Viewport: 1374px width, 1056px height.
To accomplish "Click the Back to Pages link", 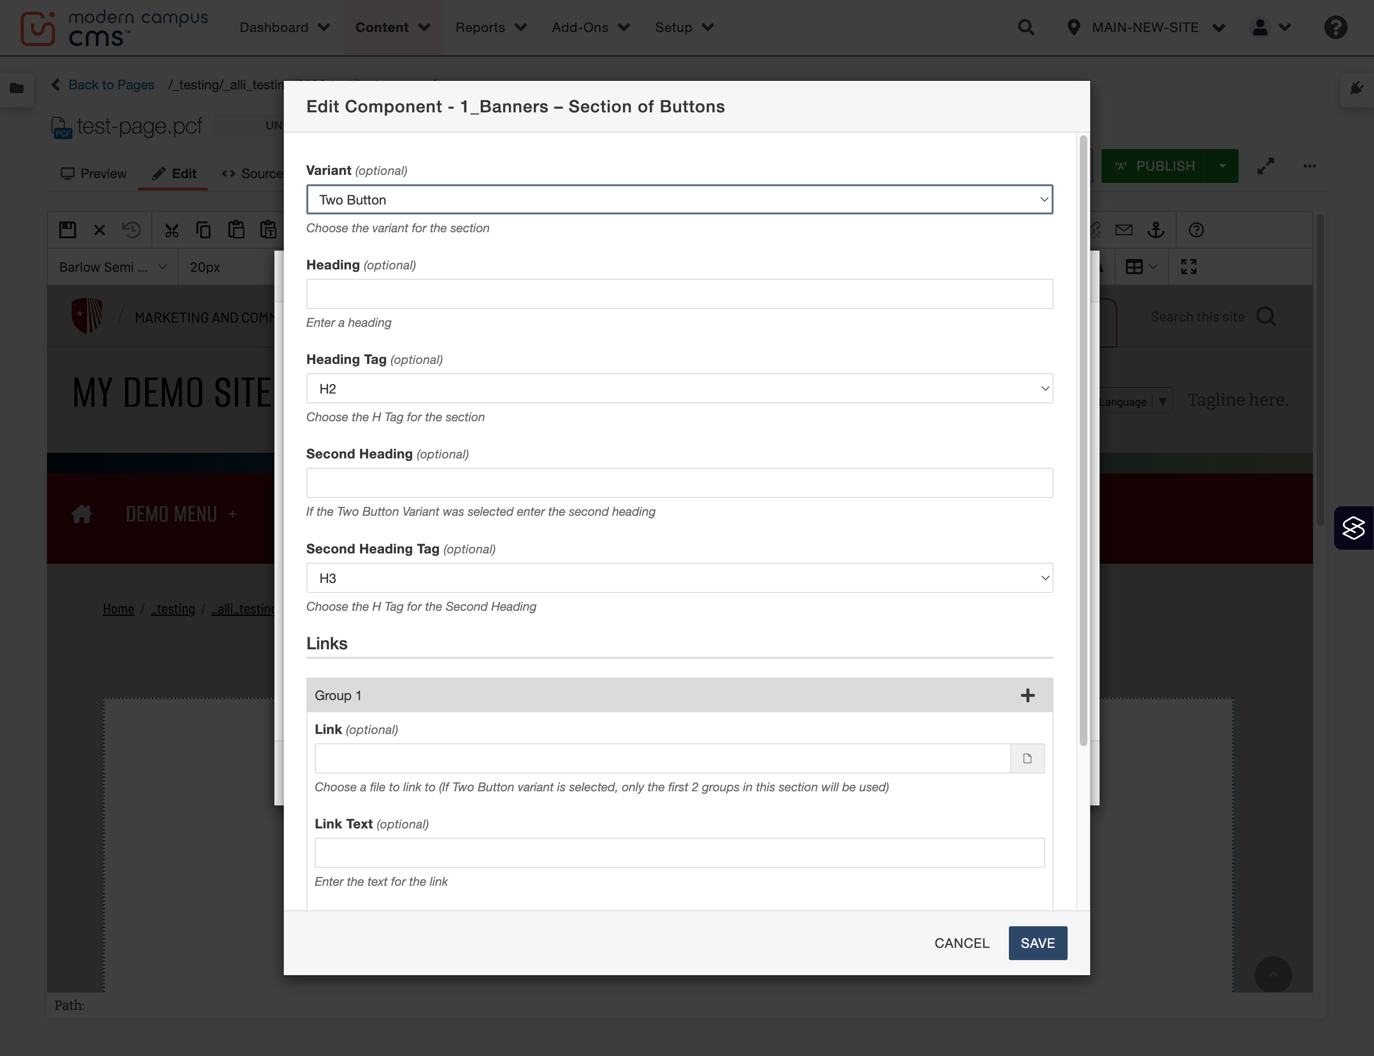I will (x=111, y=84).
